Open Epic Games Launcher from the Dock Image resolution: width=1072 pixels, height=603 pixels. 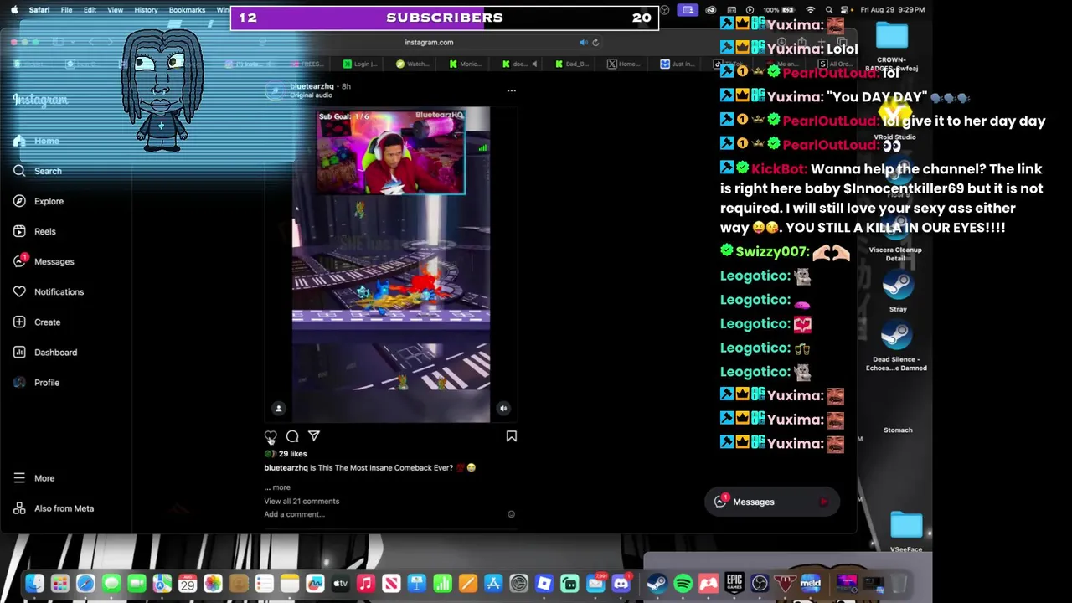tap(734, 584)
